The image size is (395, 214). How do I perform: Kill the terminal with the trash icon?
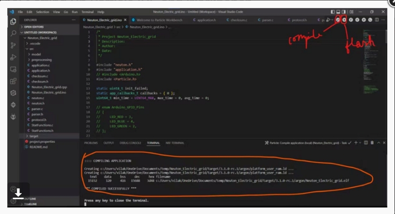click(372, 143)
